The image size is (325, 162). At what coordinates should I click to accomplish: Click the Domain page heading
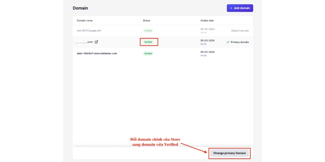[x=80, y=8]
